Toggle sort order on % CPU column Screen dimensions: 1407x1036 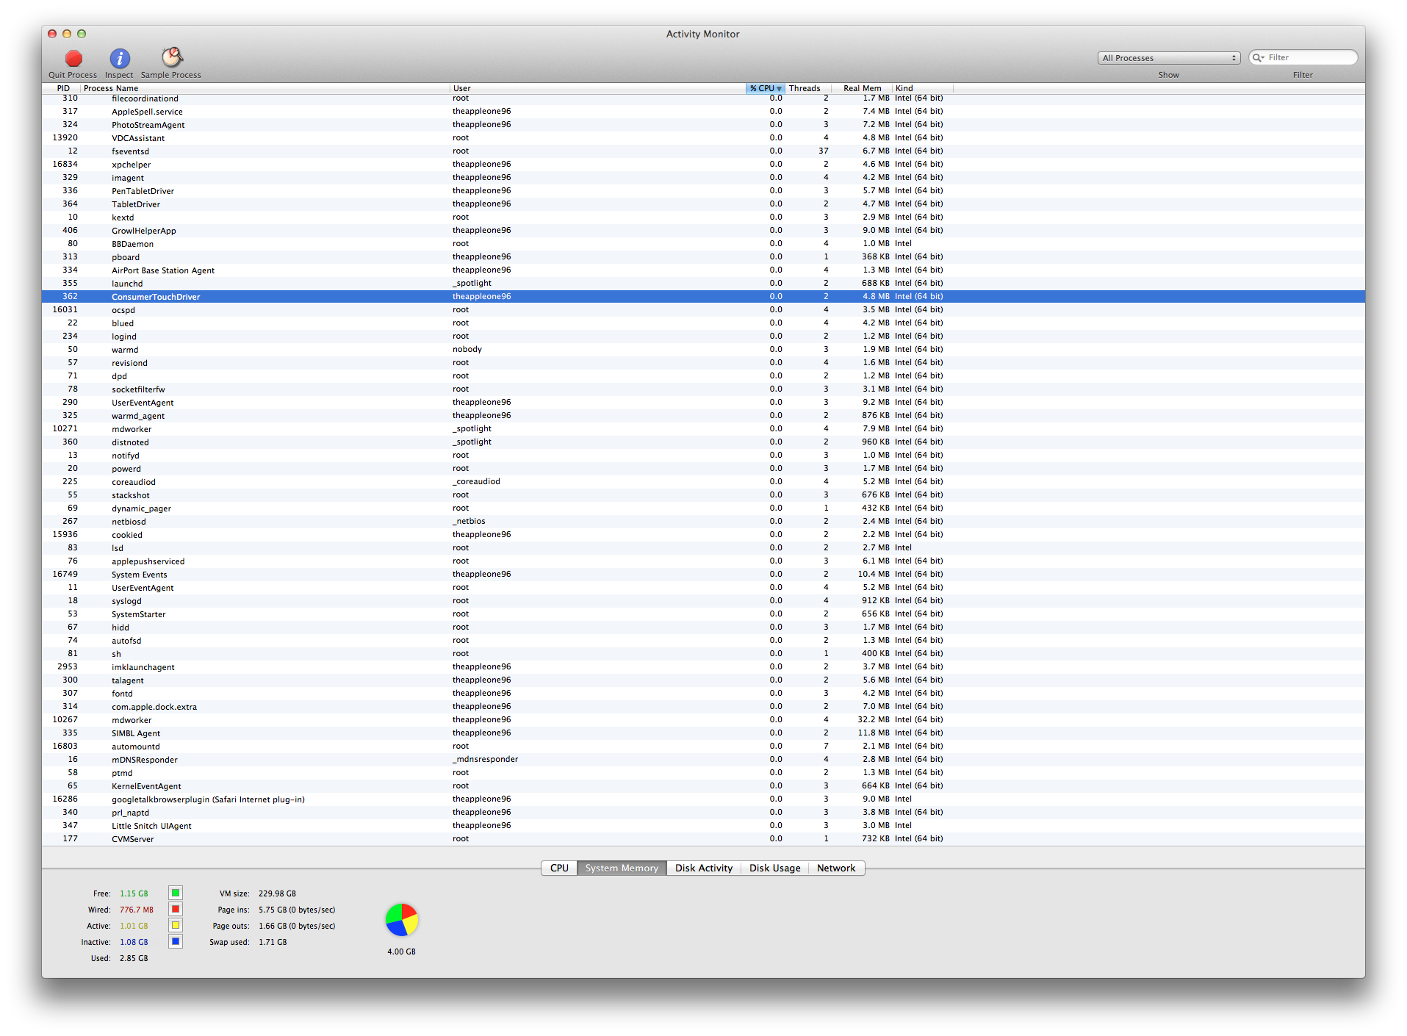pyautogui.click(x=766, y=88)
